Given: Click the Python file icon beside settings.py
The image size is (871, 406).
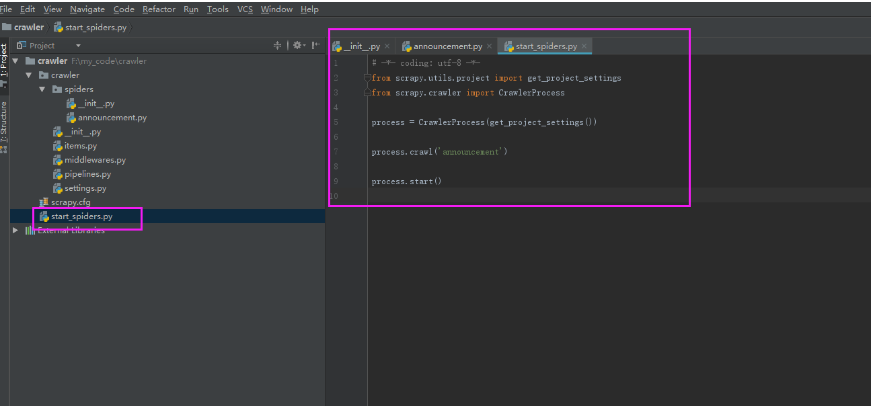Looking at the screenshot, I should click(x=58, y=188).
